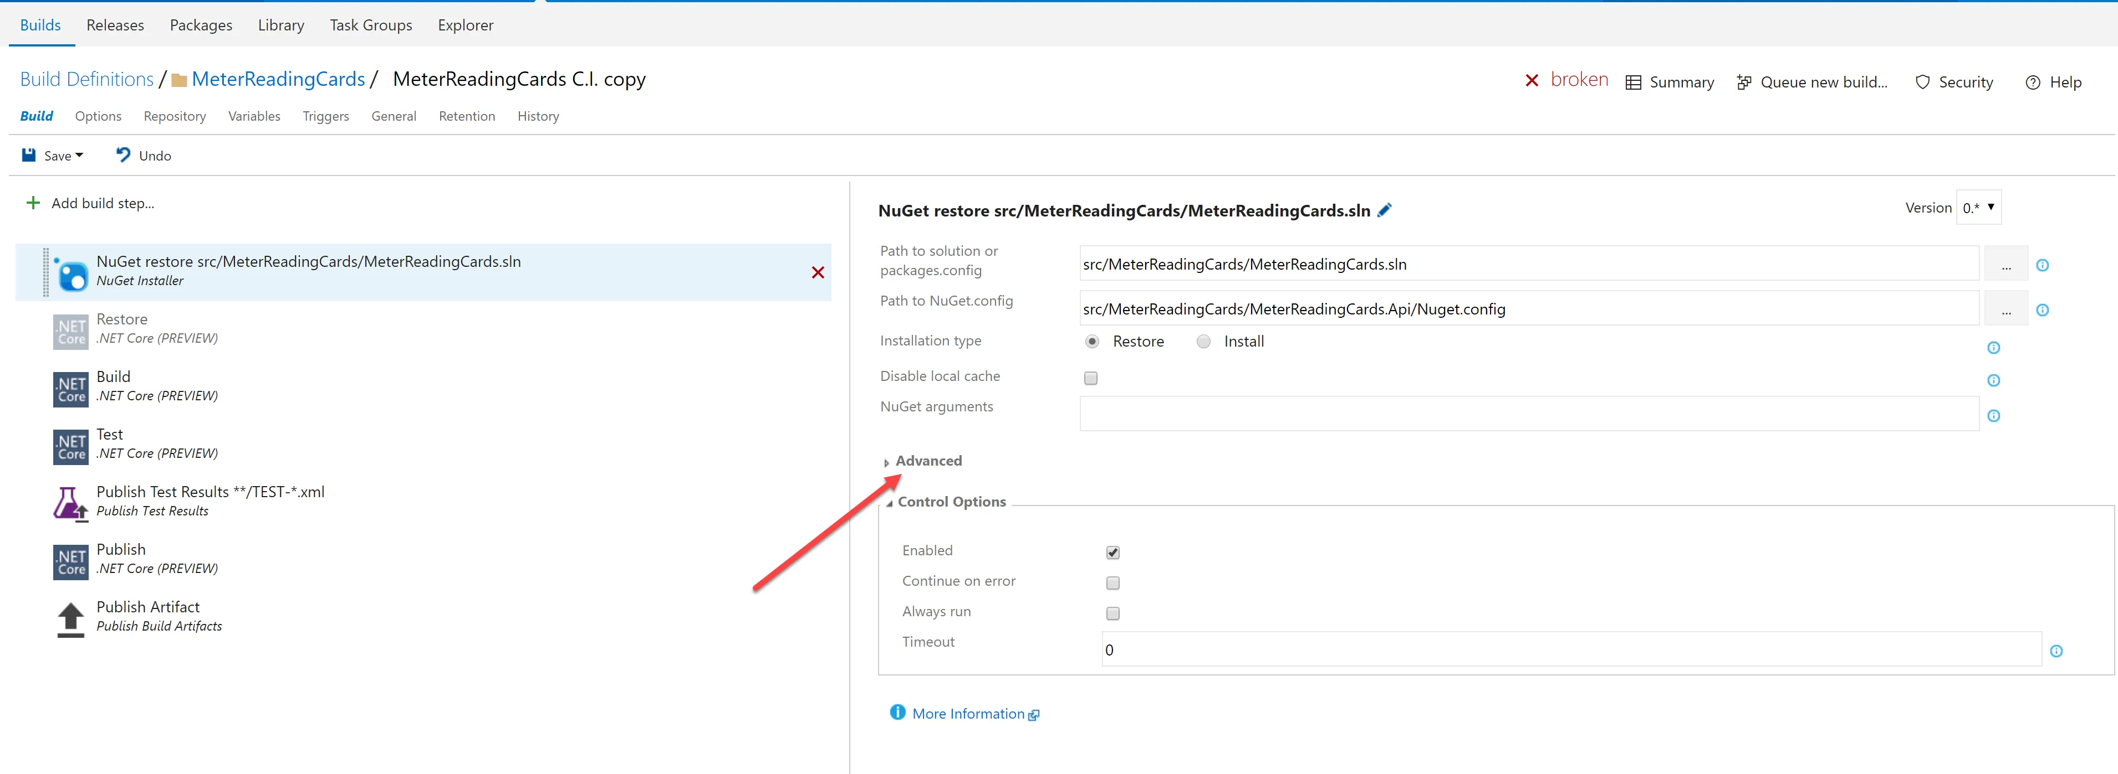Click info icon for Installation type
Viewport: 2118px width, 774px height.
(1994, 348)
